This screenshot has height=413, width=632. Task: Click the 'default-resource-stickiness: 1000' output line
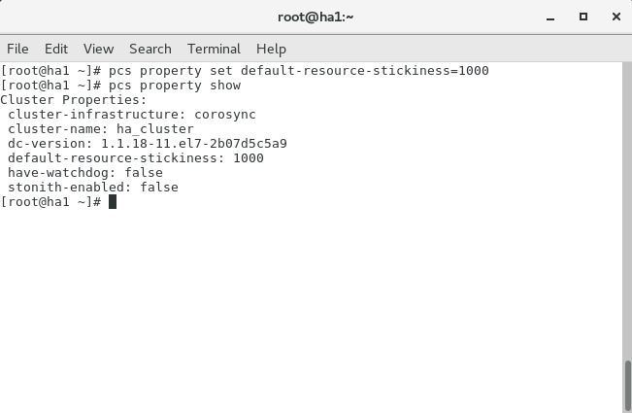pos(136,158)
